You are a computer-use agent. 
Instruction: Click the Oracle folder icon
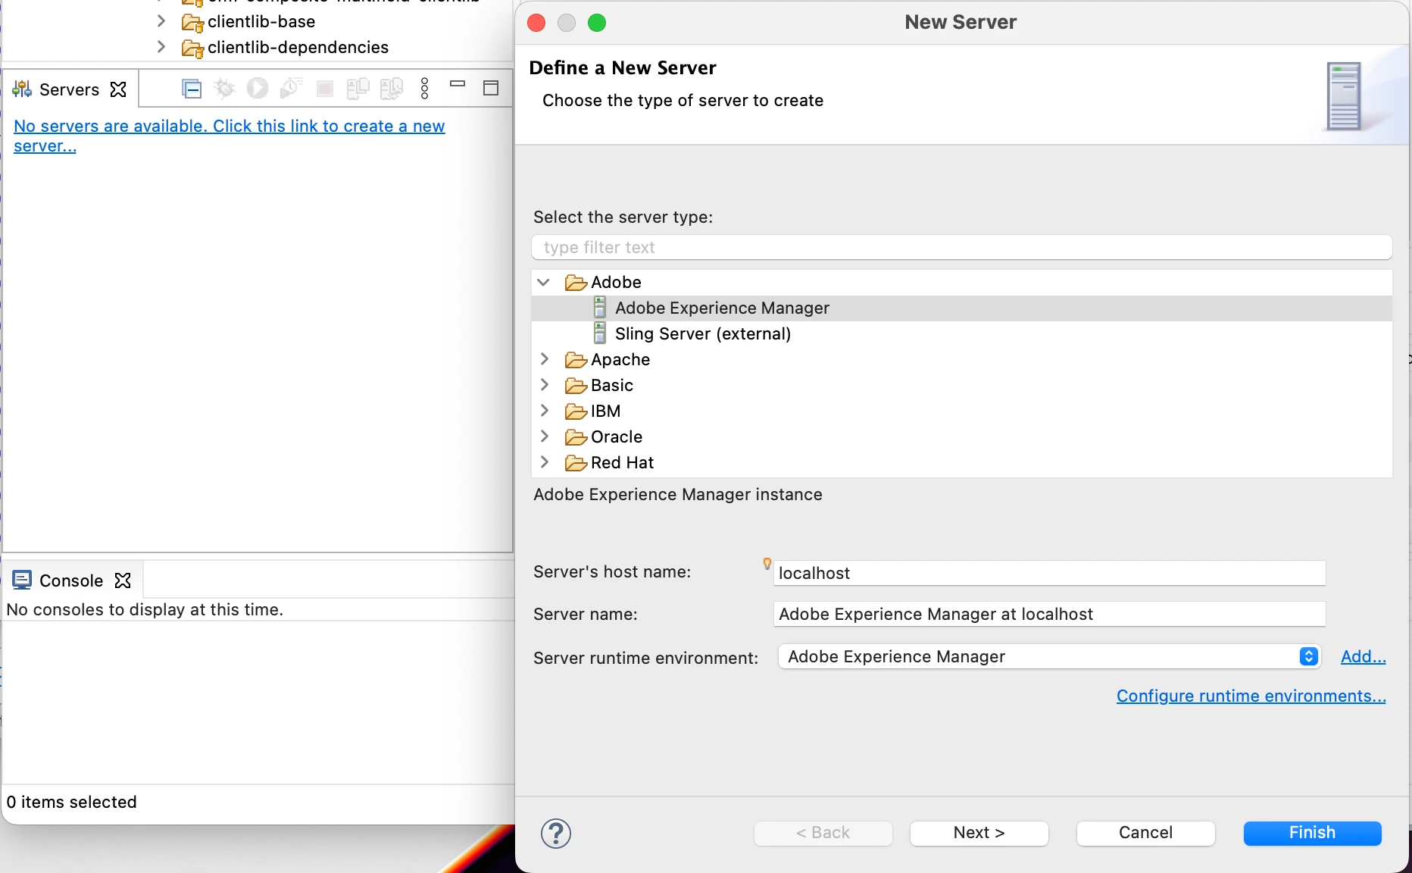click(x=576, y=437)
